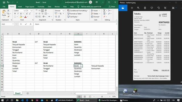Click the Share button
182x102 pixels.
click(112, 7)
